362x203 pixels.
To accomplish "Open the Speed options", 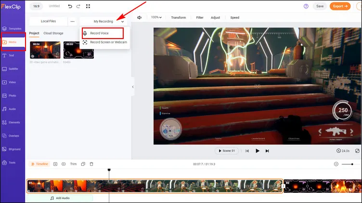I will click(x=234, y=17).
